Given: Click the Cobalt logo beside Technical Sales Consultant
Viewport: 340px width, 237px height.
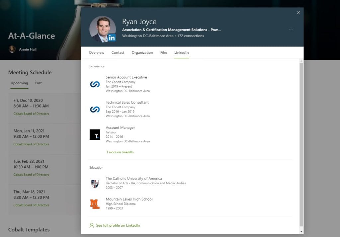Looking at the screenshot, I should (x=95, y=109).
